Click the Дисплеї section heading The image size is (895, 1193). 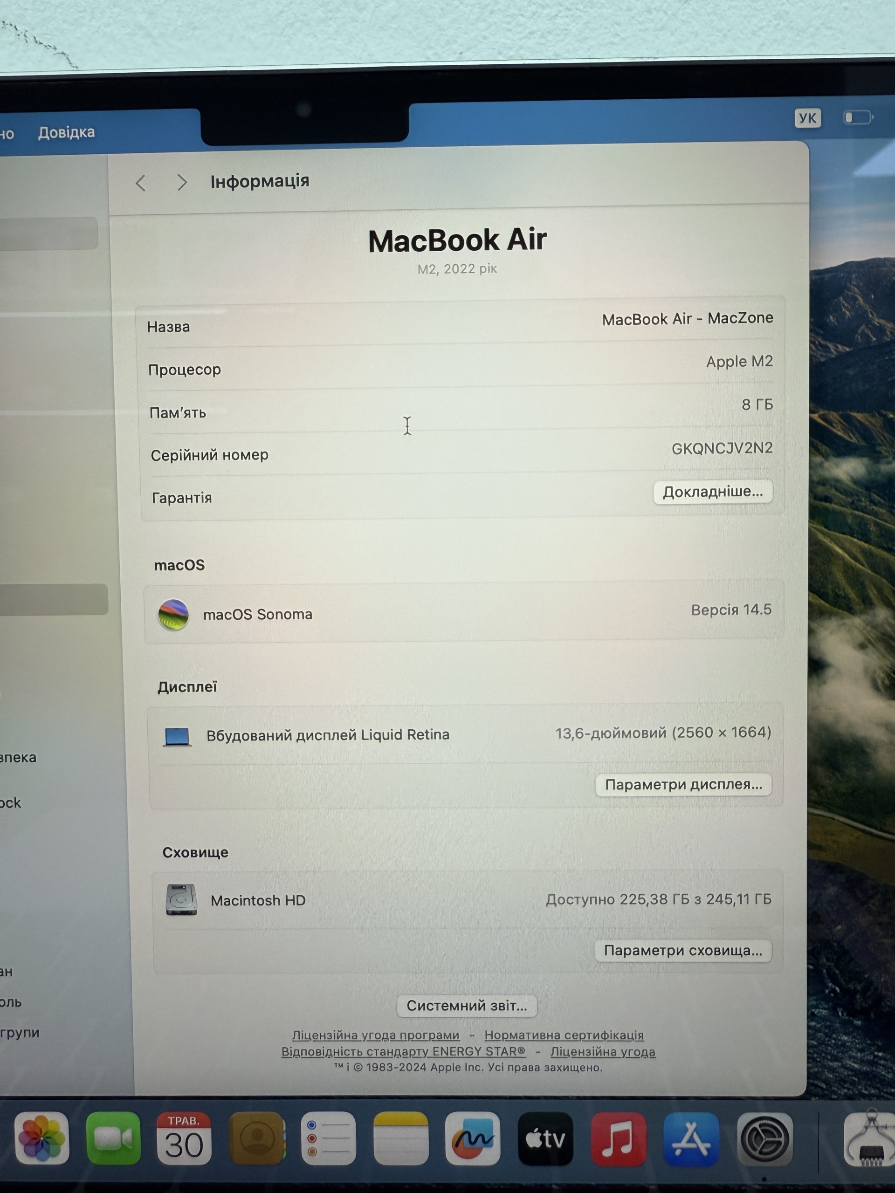(x=187, y=687)
